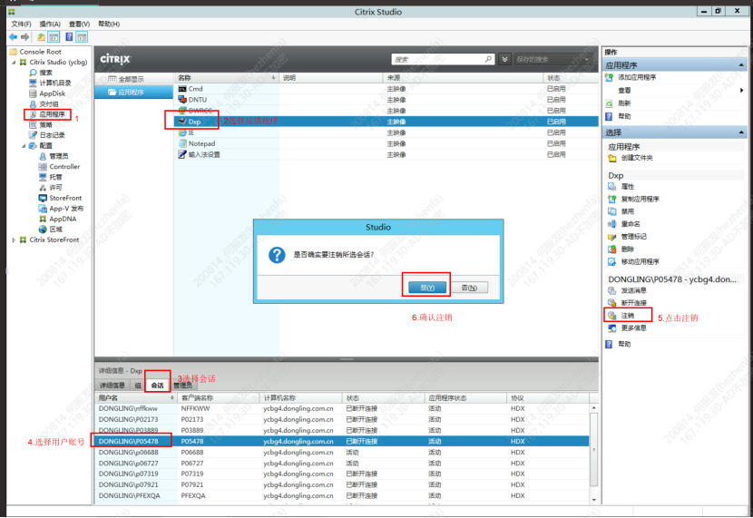Cancel with the 否(N) button
The image size is (753, 518).
coord(469,287)
